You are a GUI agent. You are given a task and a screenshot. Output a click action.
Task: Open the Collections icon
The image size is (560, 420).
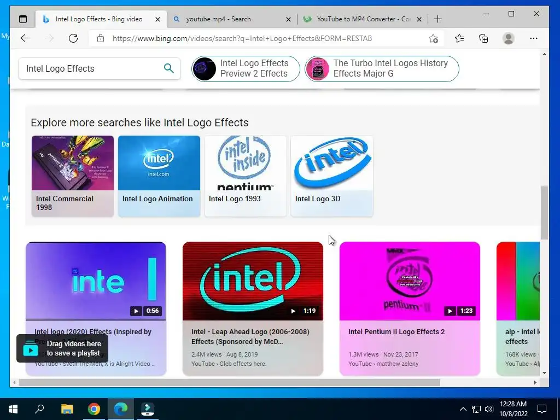pyautogui.click(x=483, y=38)
